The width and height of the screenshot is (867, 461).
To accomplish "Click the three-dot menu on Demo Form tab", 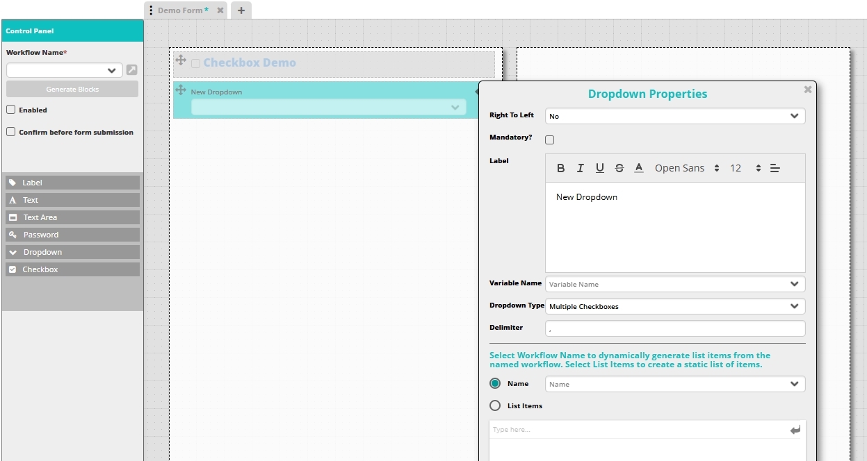I will tap(151, 10).
